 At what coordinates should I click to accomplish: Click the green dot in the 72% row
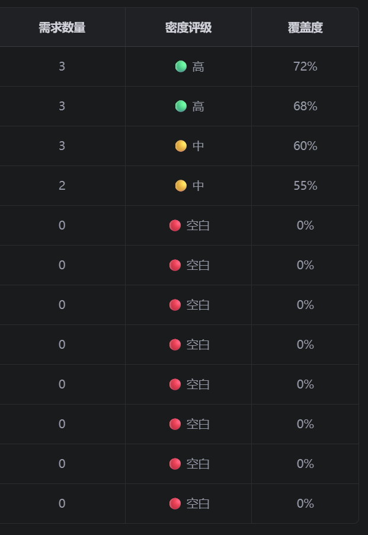181,66
